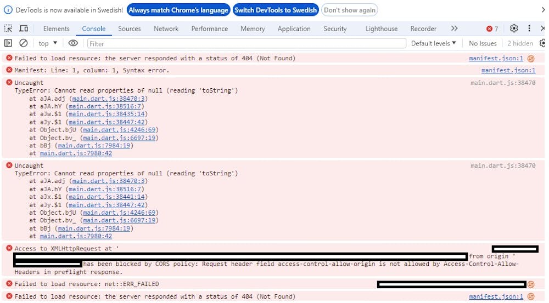Select the 'Failed to load resource: net::ERR_FAILED' message
The height and width of the screenshot is (303, 549).
(87, 284)
